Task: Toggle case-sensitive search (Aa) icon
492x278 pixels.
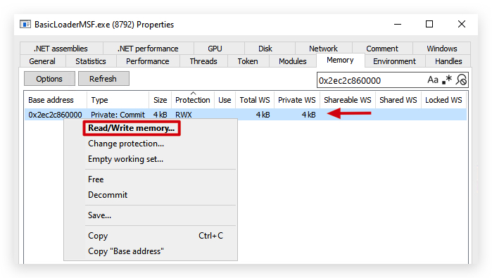Action: pyautogui.click(x=433, y=80)
